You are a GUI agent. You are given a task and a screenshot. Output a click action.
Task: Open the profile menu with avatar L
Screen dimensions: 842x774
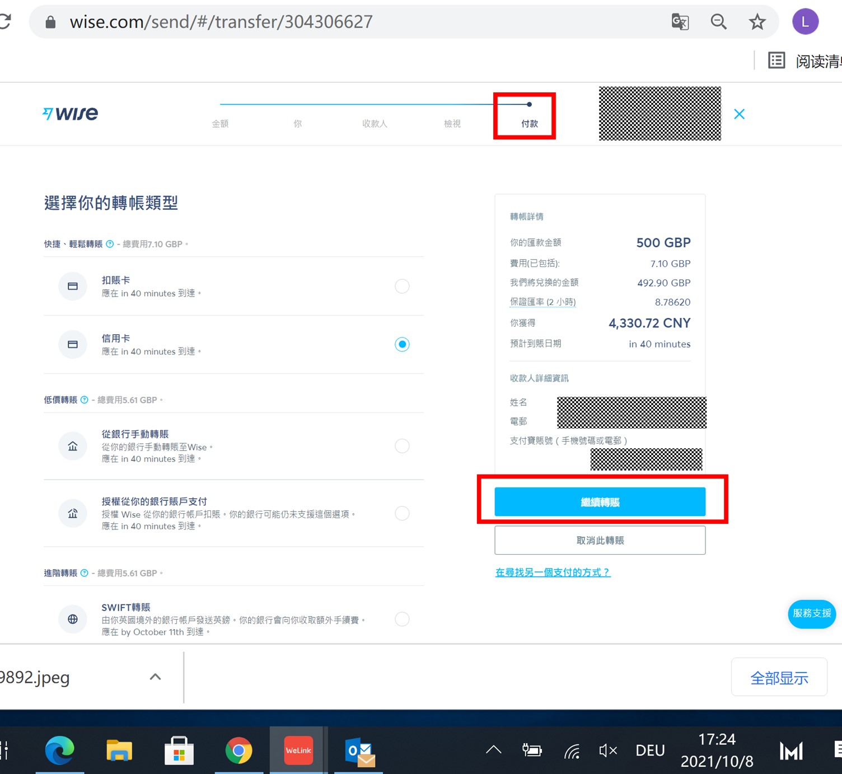805,22
